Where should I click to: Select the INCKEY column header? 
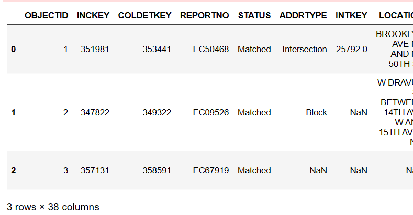(x=93, y=15)
